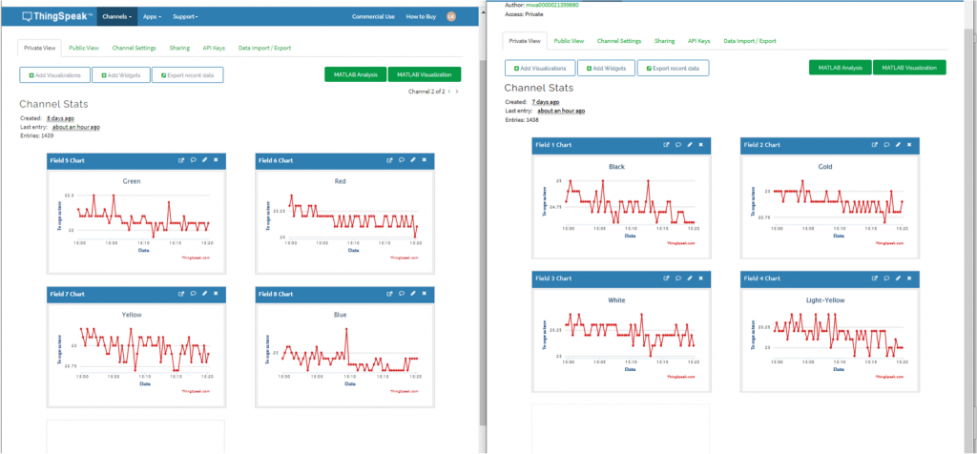977x454 pixels.
Task: Open Data Import / Export tab in left window
Action: pos(264,48)
